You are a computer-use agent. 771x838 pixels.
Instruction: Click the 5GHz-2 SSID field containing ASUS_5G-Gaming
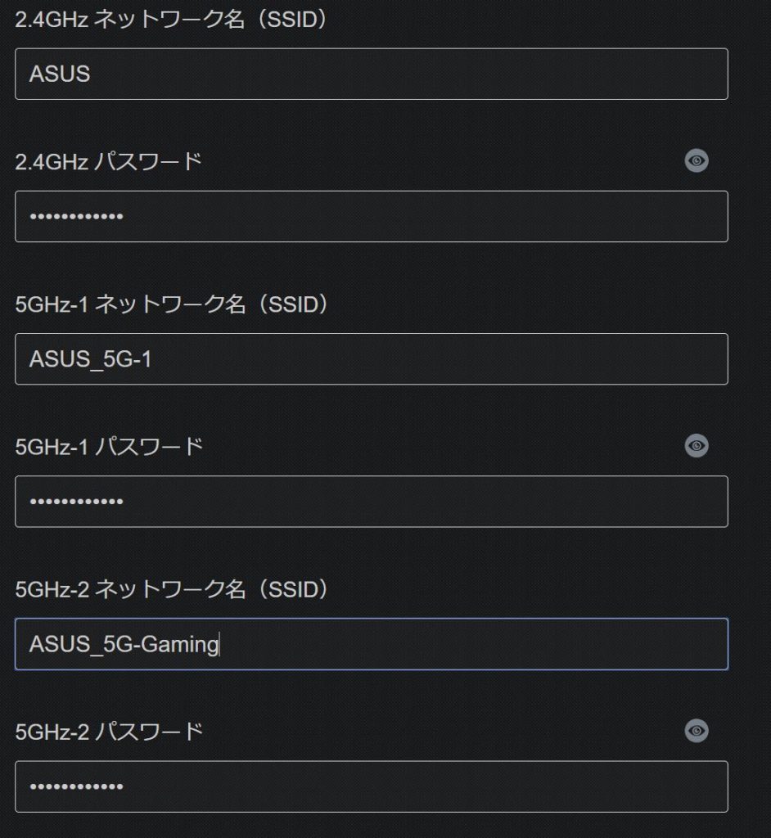point(371,644)
